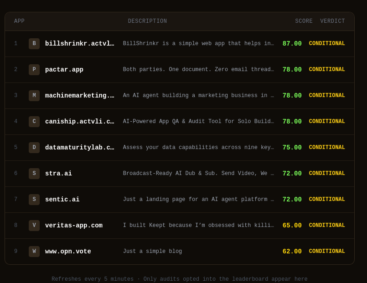Click the V avatar icon for veritas-app.com
This screenshot has width=367, height=283.
(x=34, y=226)
